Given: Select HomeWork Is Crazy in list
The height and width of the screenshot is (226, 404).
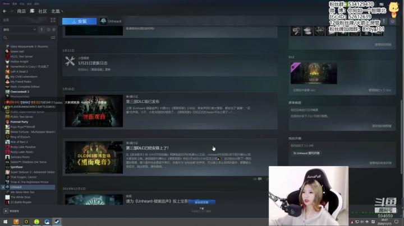Looking at the screenshot, I should click(29, 67).
